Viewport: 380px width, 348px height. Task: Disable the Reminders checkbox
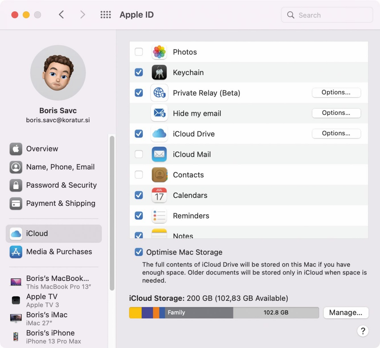tap(139, 215)
